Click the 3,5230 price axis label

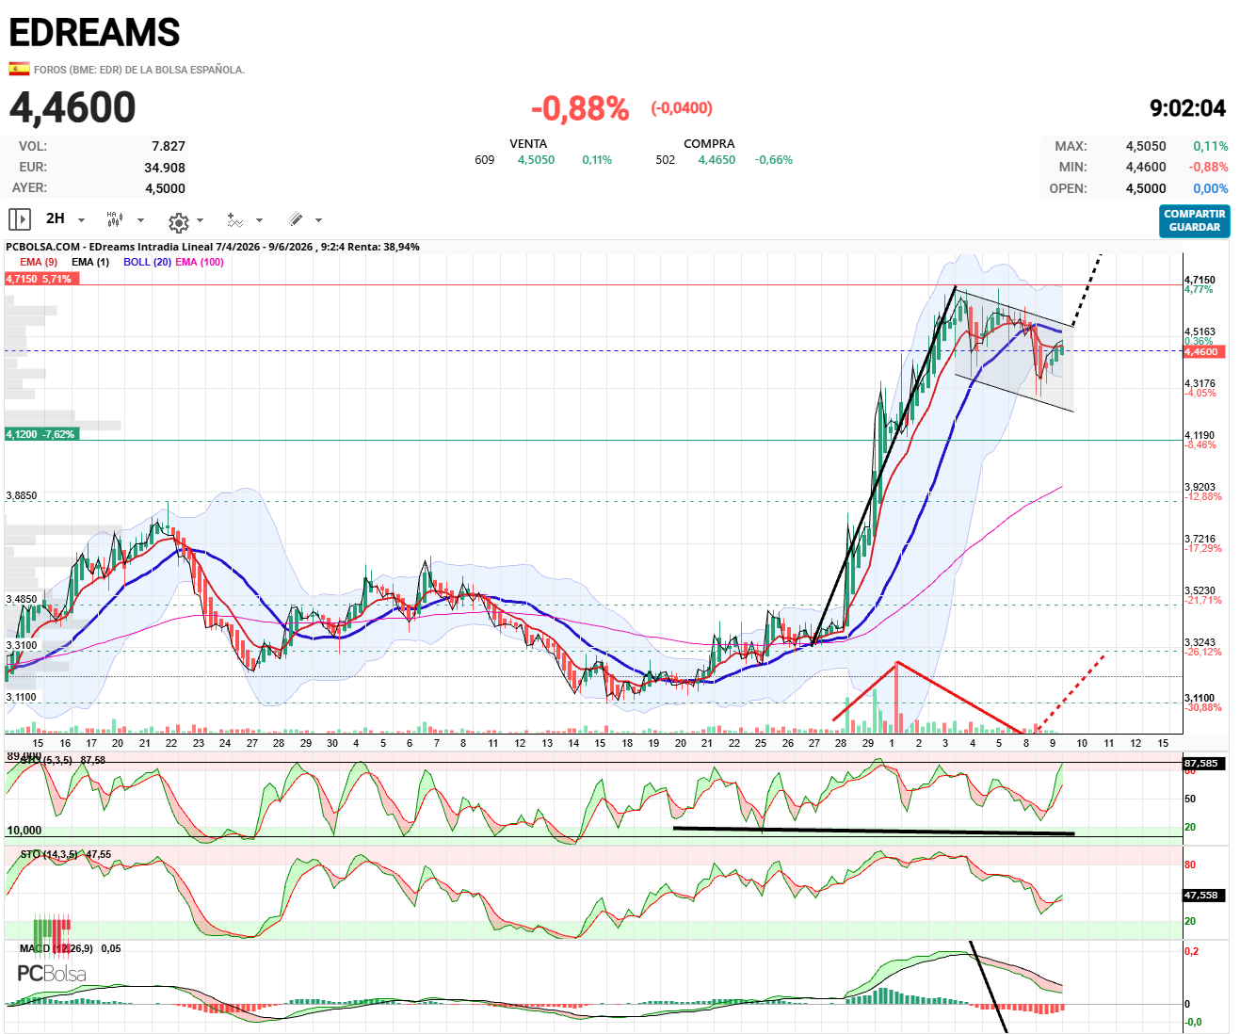click(x=1200, y=591)
